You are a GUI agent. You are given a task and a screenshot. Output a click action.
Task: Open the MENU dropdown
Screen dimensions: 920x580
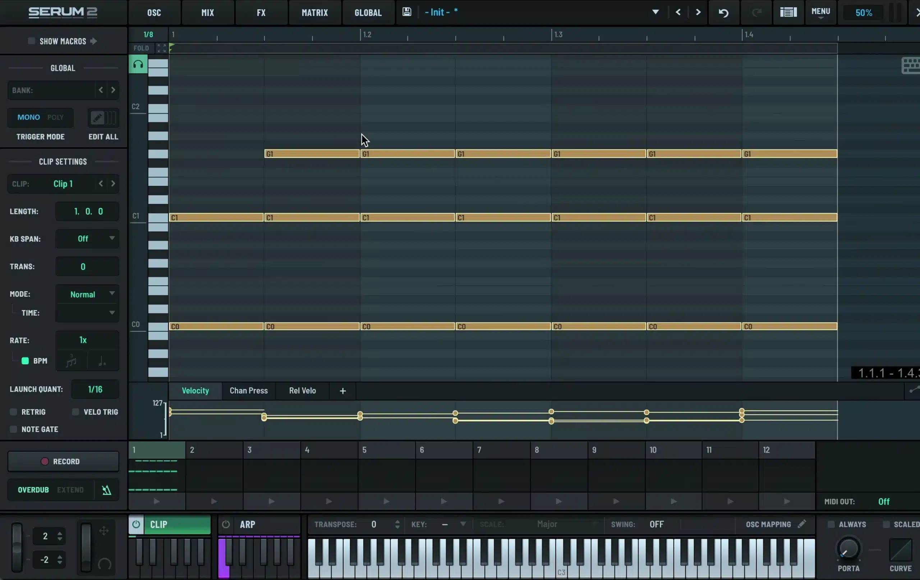pos(821,13)
